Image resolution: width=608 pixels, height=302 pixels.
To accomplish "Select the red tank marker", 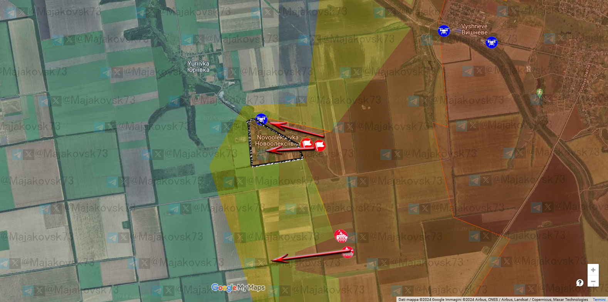I will tap(347, 252).
